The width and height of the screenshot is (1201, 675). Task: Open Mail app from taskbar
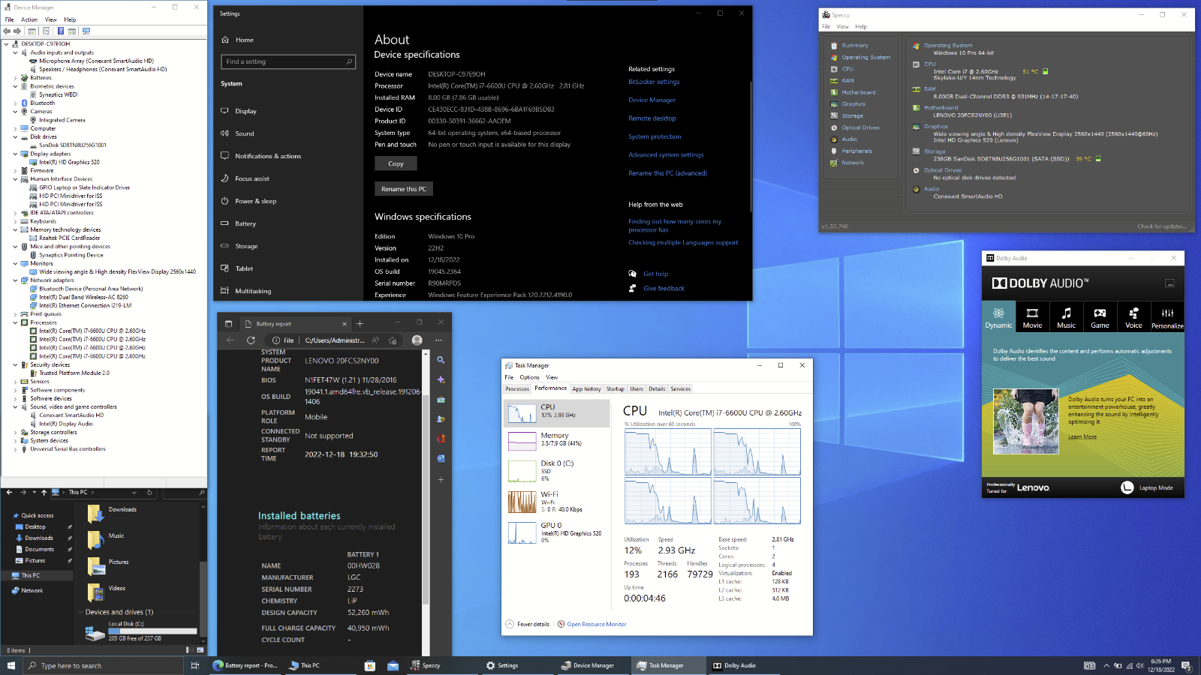click(393, 666)
